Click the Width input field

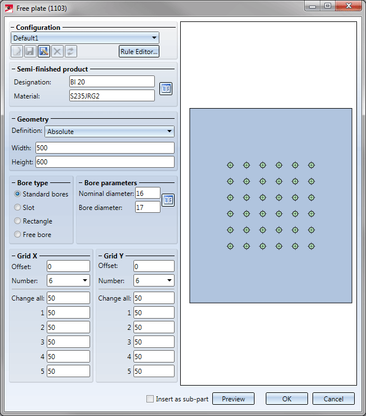point(105,148)
